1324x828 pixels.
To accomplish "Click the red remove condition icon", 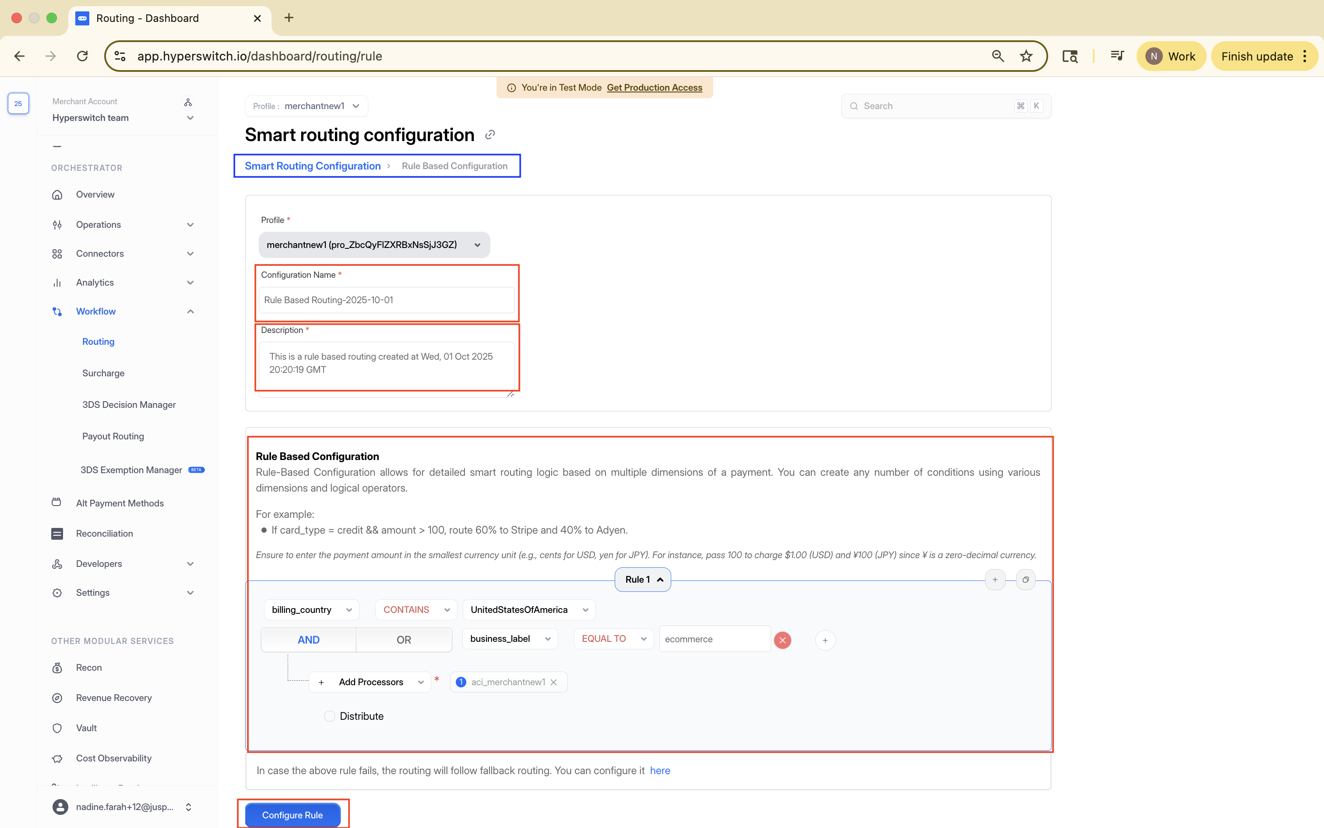I will pyautogui.click(x=782, y=640).
